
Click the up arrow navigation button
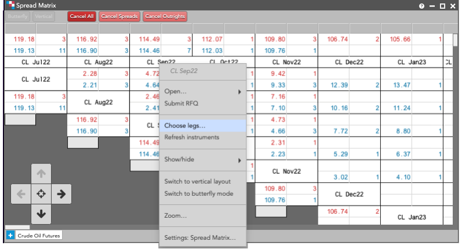click(41, 174)
